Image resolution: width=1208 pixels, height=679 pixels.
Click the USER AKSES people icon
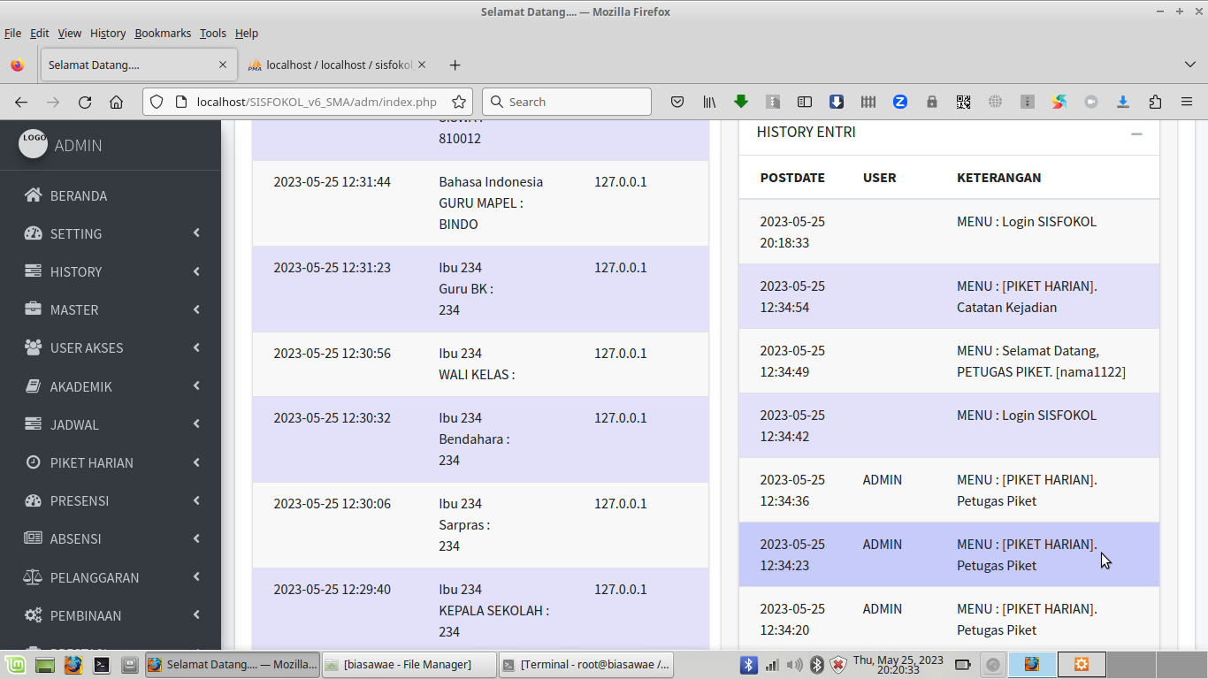pyautogui.click(x=34, y=347)
